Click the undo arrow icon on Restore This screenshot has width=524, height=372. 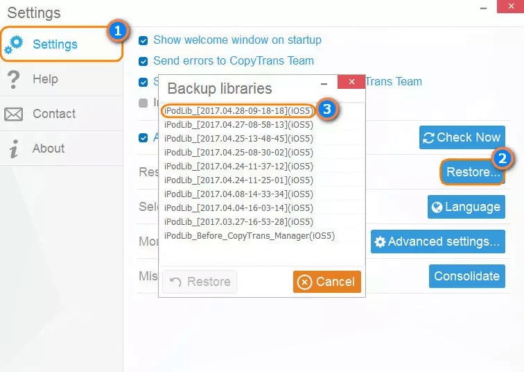click(175, 282)
